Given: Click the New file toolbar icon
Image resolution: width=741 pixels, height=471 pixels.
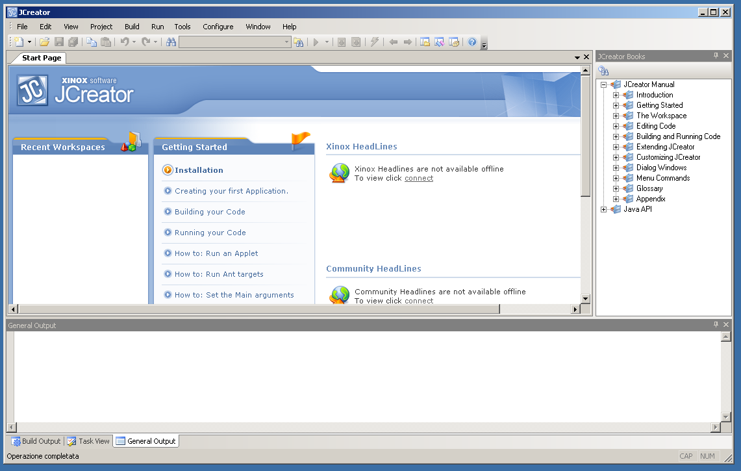Looking at the screenshot, I should click(19, 42).
